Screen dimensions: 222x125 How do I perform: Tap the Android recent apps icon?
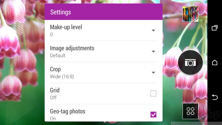[x=215, y=28]
